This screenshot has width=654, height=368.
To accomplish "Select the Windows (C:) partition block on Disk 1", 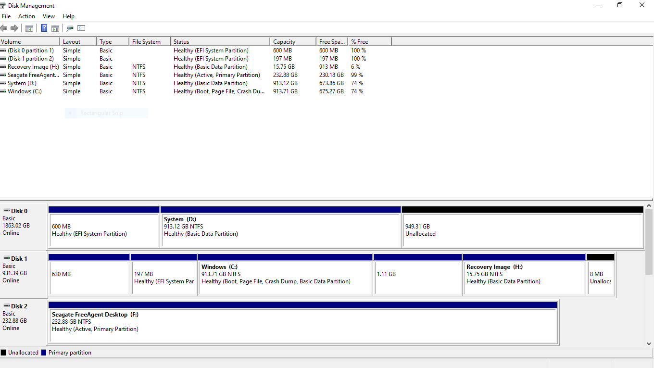I will tap(285, 275).
